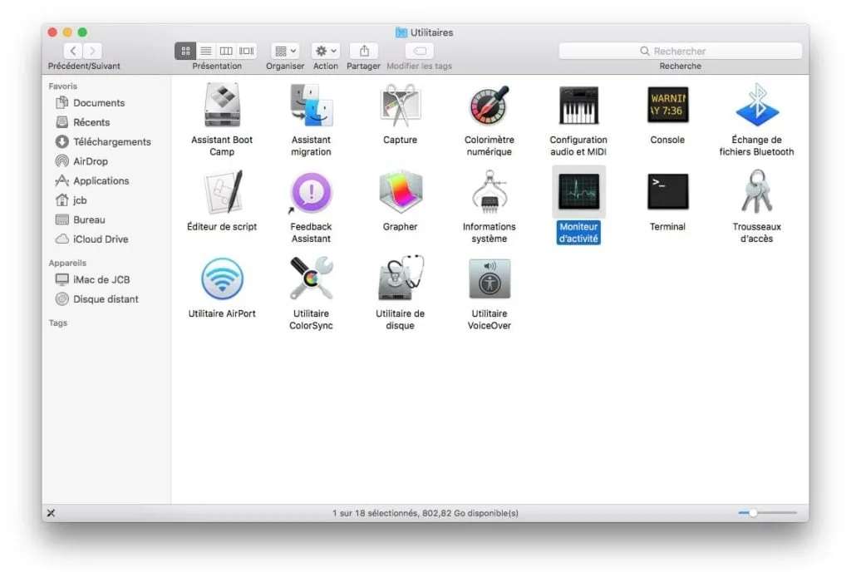Go back using Précédent arrow

point(72,51)
